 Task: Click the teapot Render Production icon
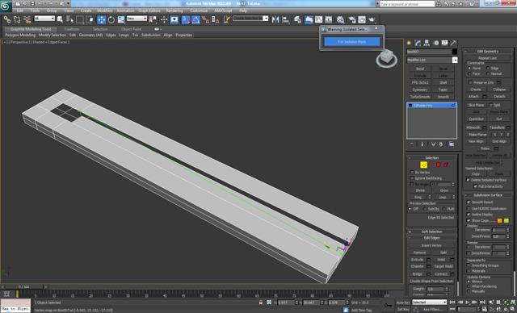(372, 19)
